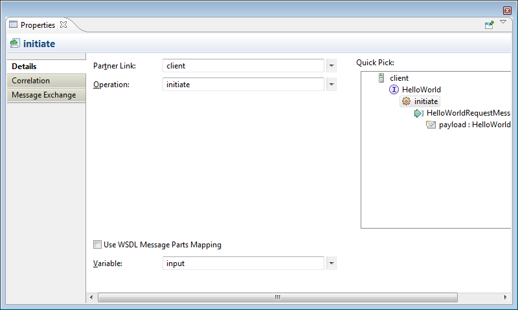Image resolution: width=518 pixels, height=310 pixels.
Task: Click the pin properties view icon
Action: (x=490, y=25)
